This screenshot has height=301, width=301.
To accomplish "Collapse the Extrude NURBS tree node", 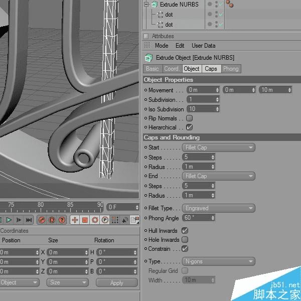I will click(x=146, y=4).
